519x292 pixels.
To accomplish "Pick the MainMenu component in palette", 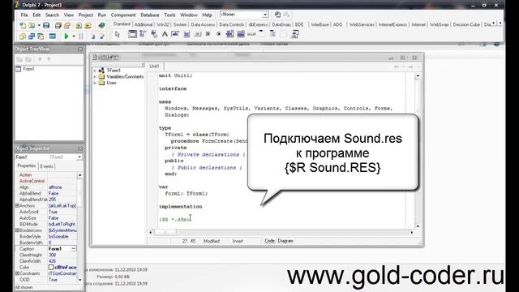I will (143, 34).
